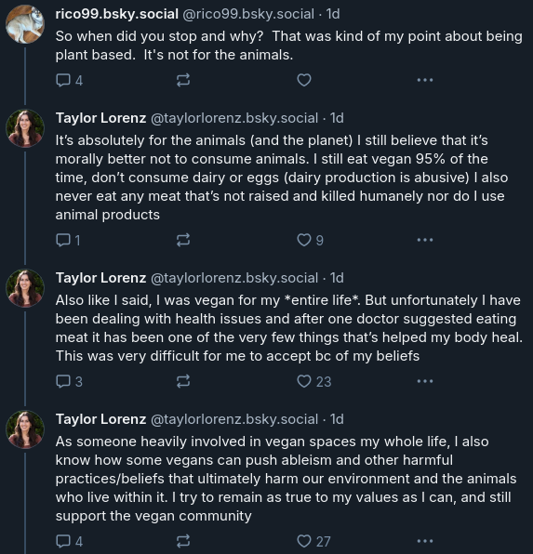
Task: Reply to rico99's post with 4 replies
Action: pyautogui.click(x=70, y=80)
